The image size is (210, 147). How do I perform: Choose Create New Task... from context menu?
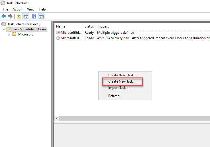pos(125,81)
